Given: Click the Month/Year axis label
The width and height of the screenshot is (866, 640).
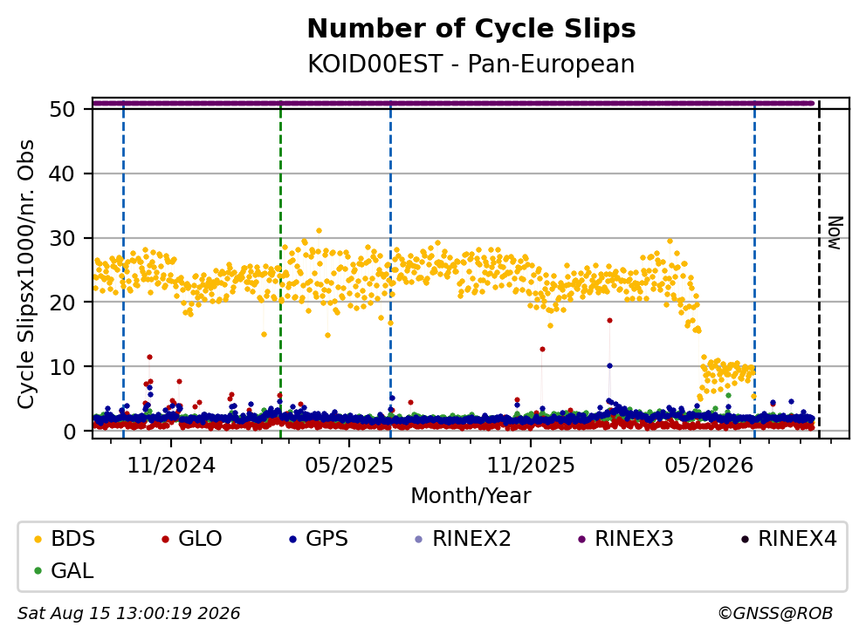Looking at the screenshot, I should pyautogui.click(x=471, y=495).
